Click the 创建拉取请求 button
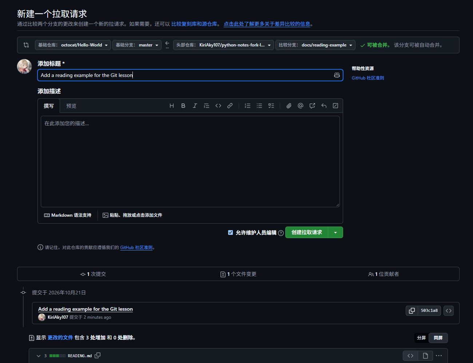This screenshot has width=473, height=363. (307, 232)
